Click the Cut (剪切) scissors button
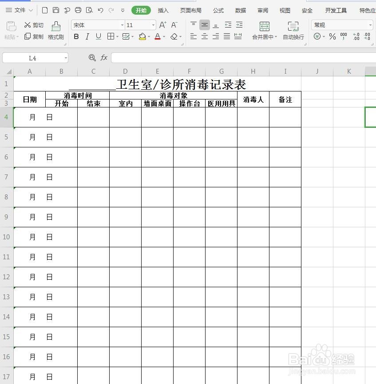The image size is (376, 384). [x=34, y=25]
